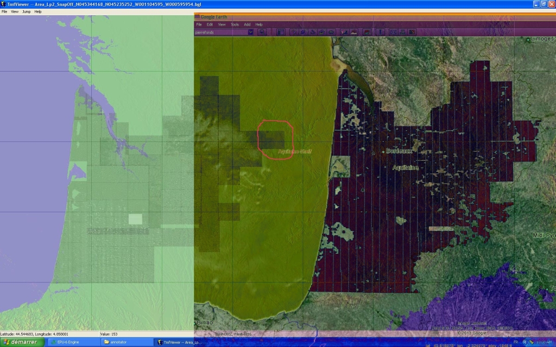The image size is (556, 347).
Task: Select the ruler measurement tool
Action: tap(380, 32)
